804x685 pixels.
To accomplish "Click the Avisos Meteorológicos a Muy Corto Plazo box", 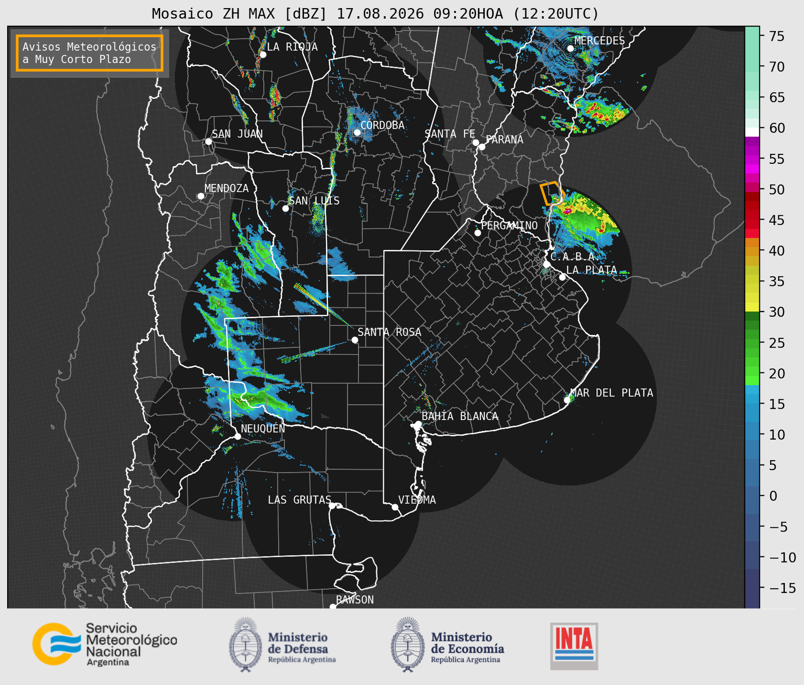I will point(90,53).
